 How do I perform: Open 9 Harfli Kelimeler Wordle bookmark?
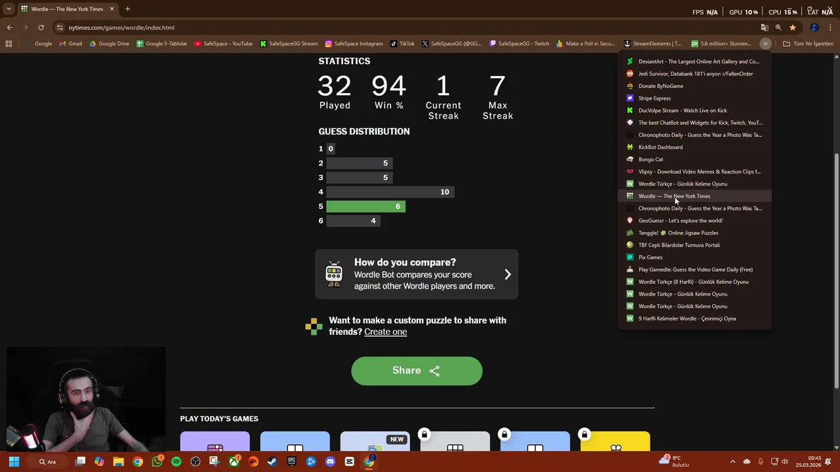[x=694, y=319]
